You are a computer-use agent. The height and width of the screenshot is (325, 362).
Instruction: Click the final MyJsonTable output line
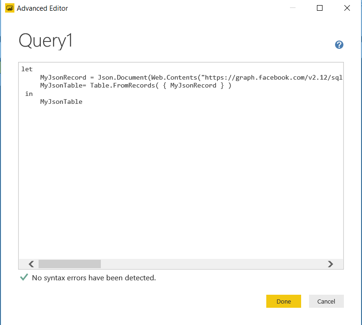coord(61,102)
